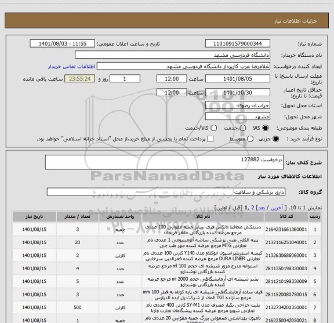This screenshot has width=334, height=323.
Task: Click the نام کالا column header
Action: tap(203, 216)
